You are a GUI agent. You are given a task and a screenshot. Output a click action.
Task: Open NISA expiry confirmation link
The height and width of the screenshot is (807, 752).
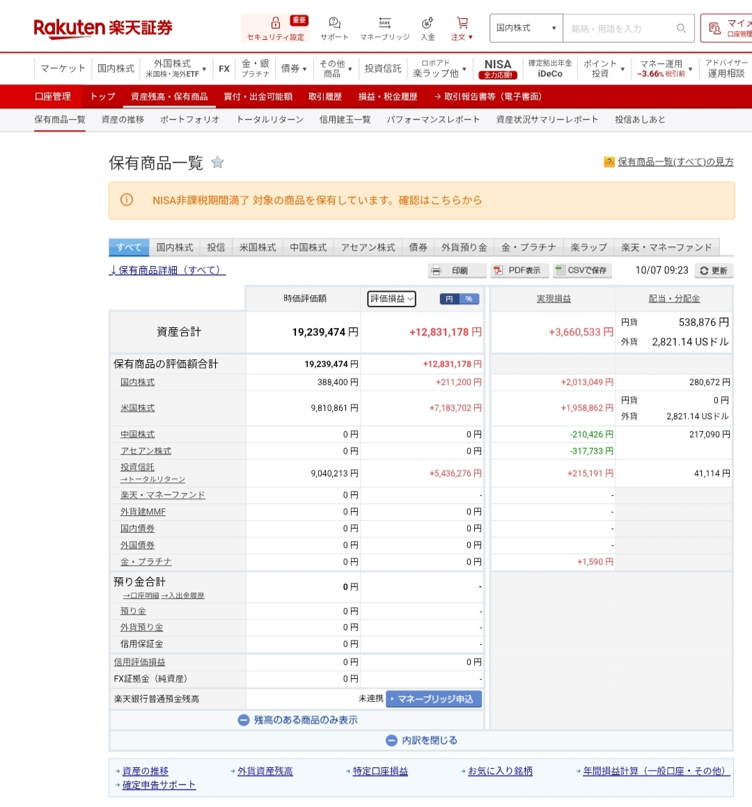(x=440, y=201)
